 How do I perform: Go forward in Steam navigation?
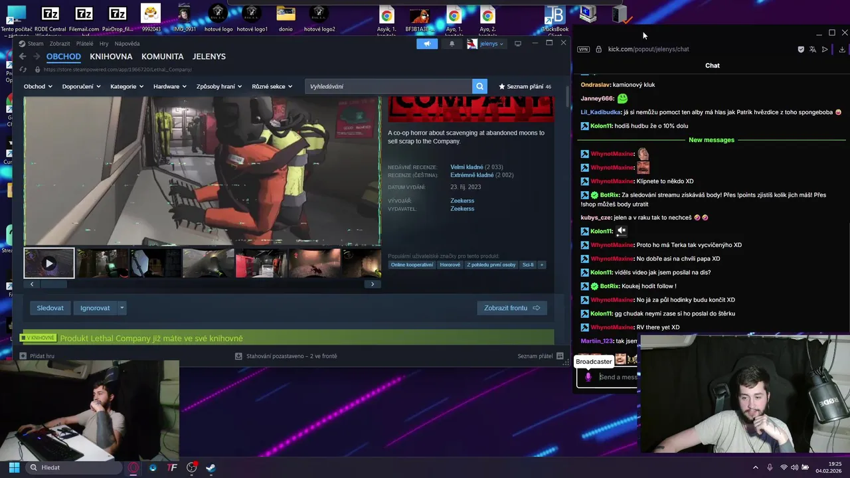tap(36, 56)
